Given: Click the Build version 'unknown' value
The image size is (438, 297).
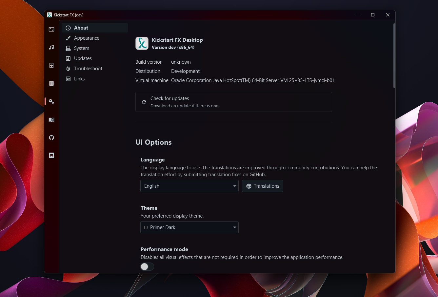Looking at the screenshot, I should pyautogui.click(x=181, y=62).
